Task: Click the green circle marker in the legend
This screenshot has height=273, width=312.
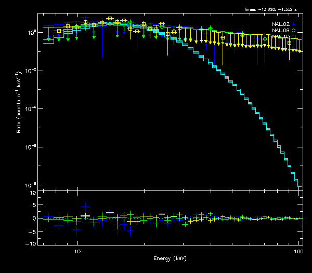Action: (x=294, y=31)
